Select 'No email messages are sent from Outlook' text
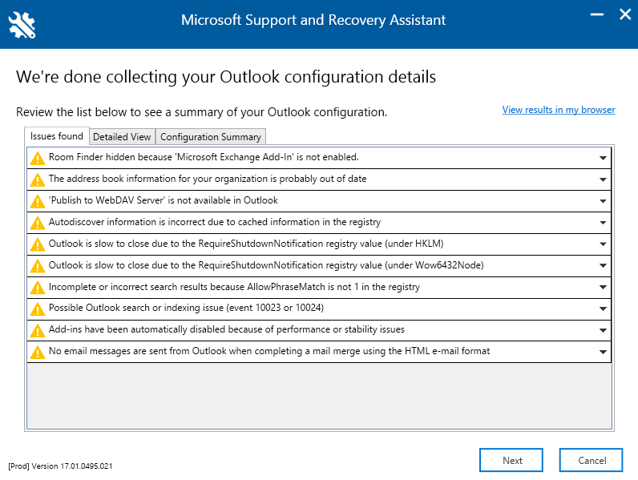This screenshot has width=638, height=480. click(269, 351)
